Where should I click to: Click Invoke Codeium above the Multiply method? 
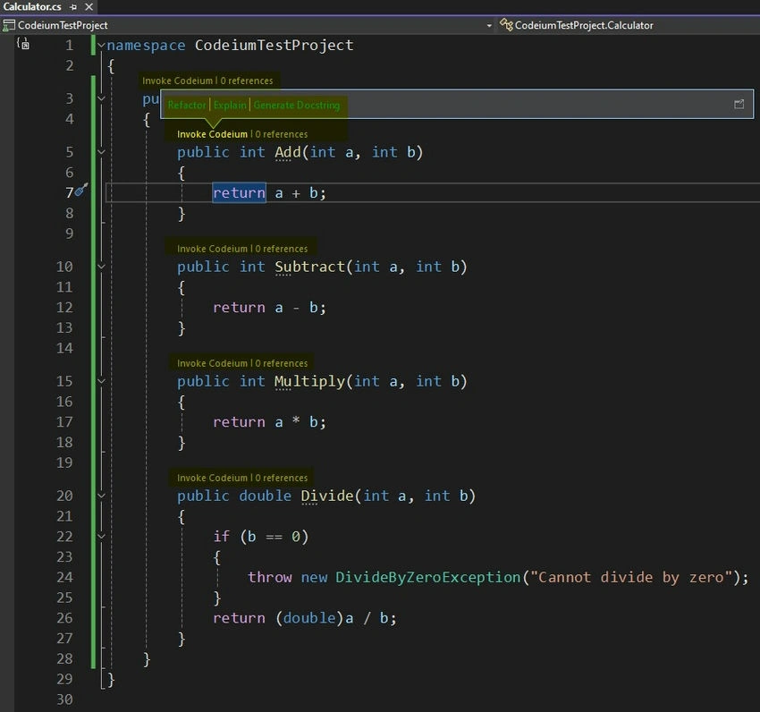(x=212, y=363)
